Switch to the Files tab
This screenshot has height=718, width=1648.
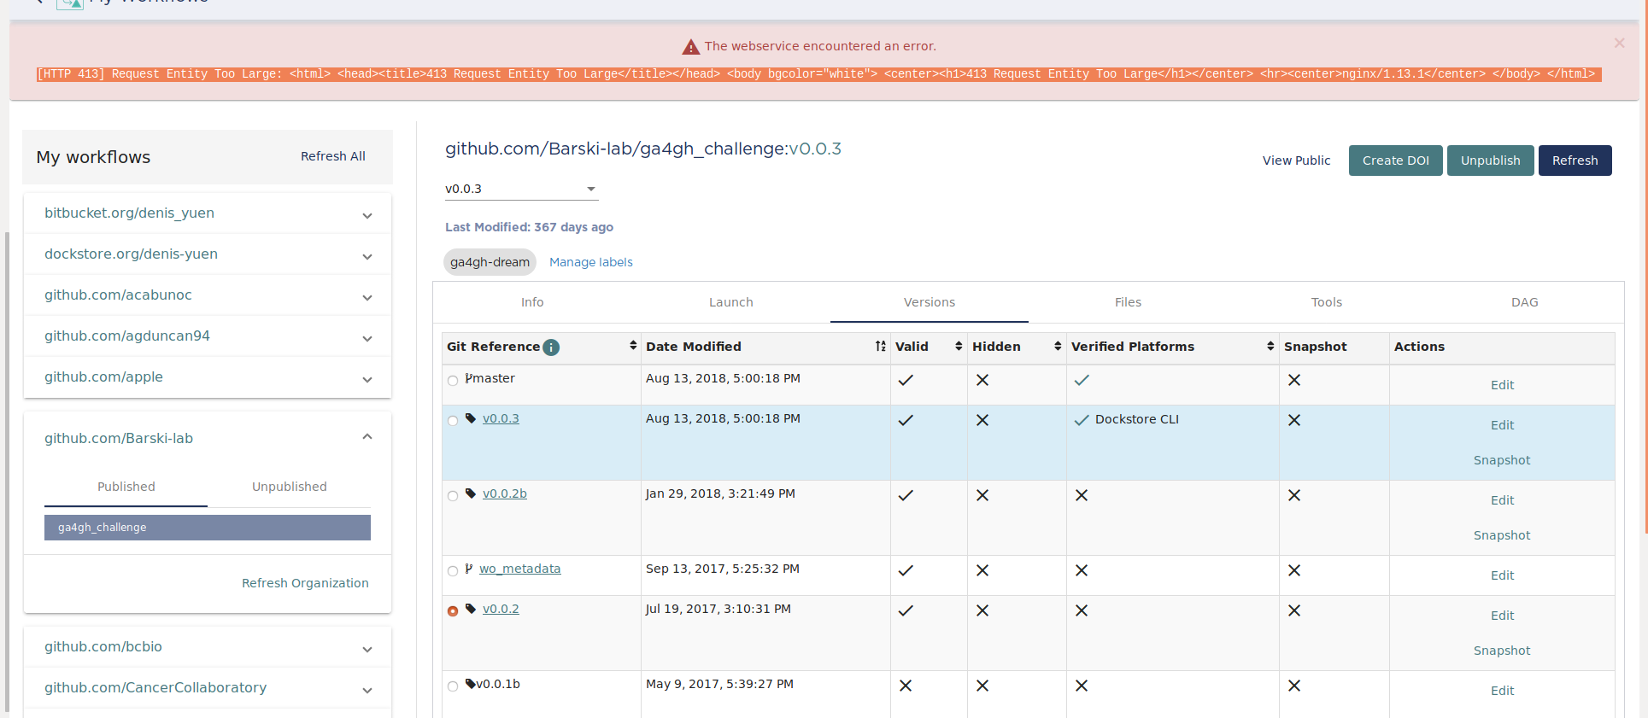click(1128, 302)
